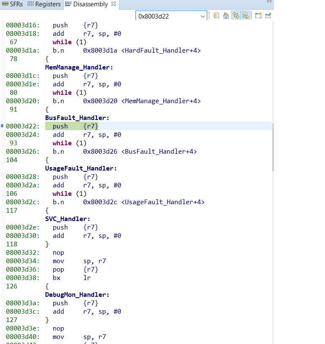
Task: Click the <MemManage_Handler+4> branch target
Action: 161,101
